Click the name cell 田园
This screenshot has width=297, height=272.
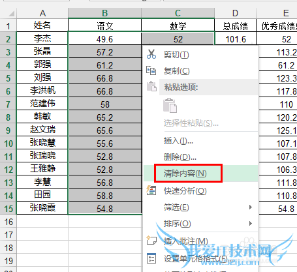pos(42,195)
